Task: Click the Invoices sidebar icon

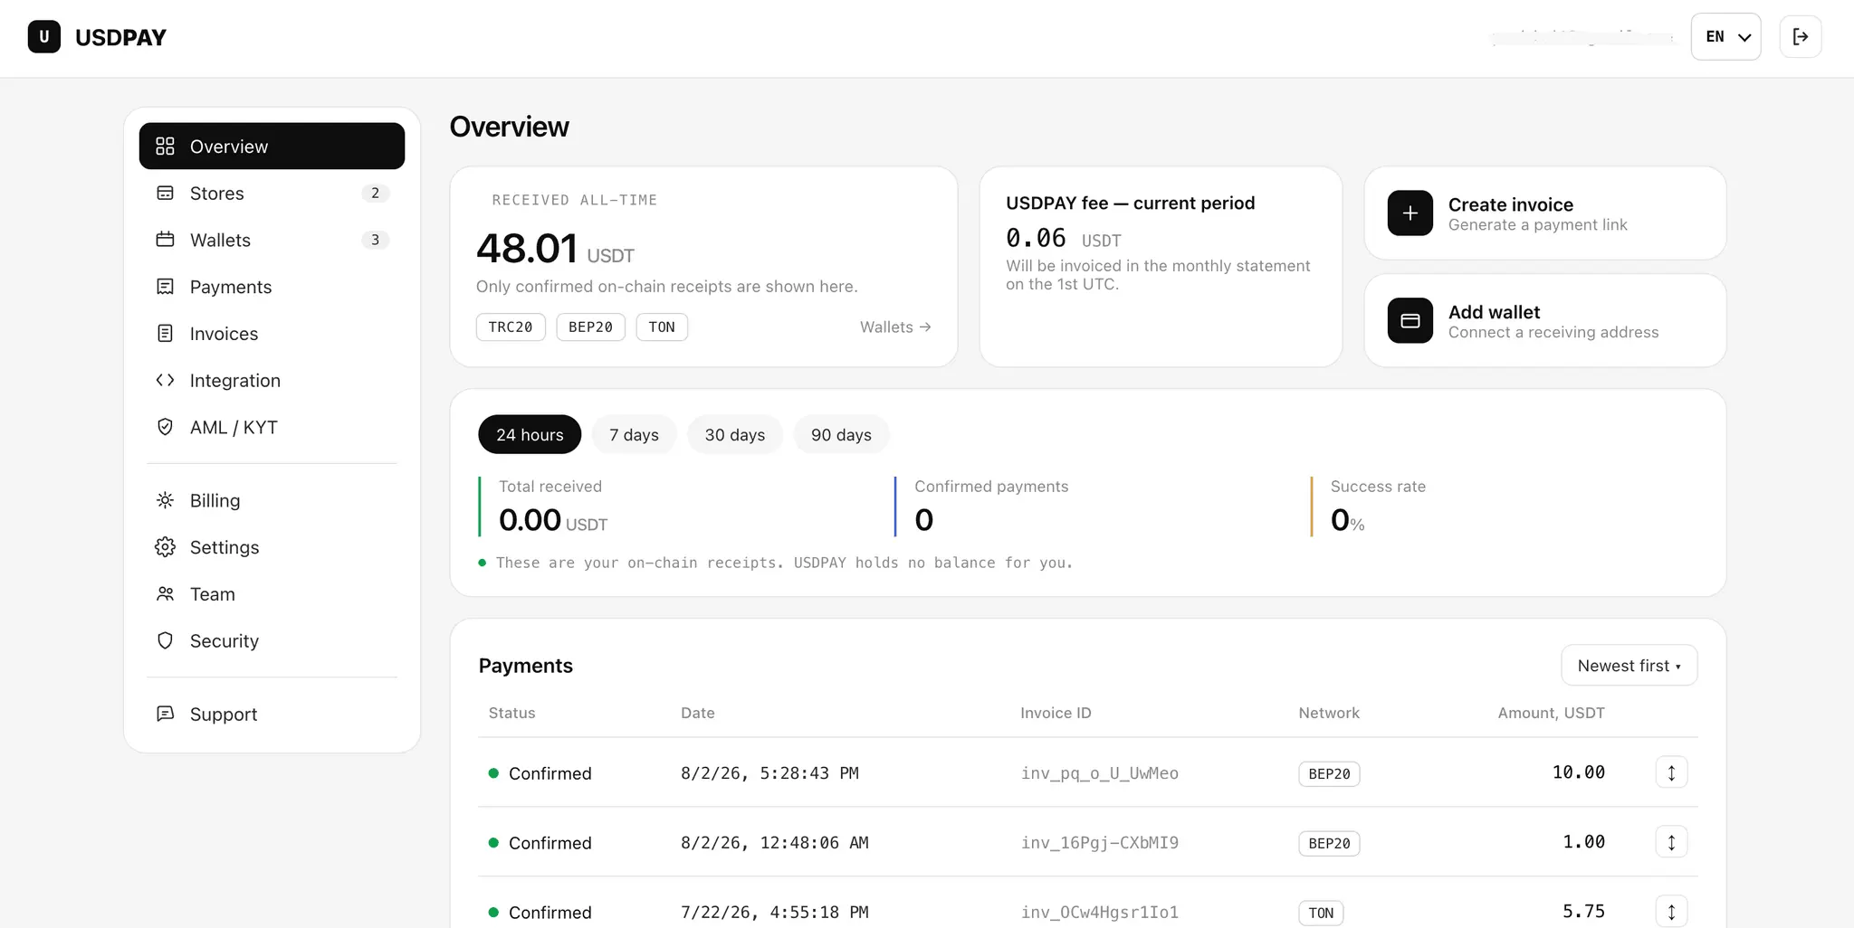Action: point(165,334)
